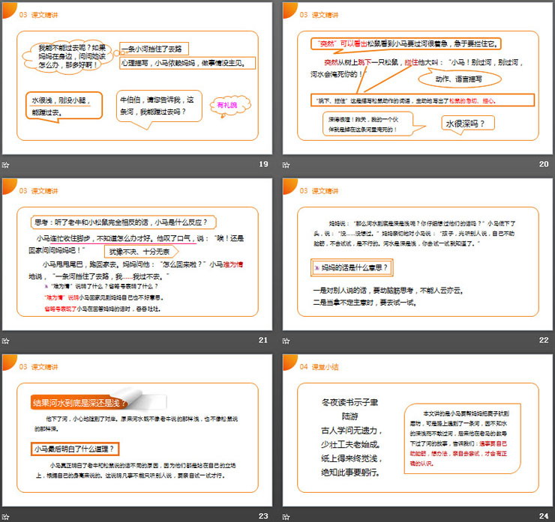Click the '水很浅，刚没小腿' speech bubble
The height and width of the screenshot is (522, 555).
tap(64, 106)
